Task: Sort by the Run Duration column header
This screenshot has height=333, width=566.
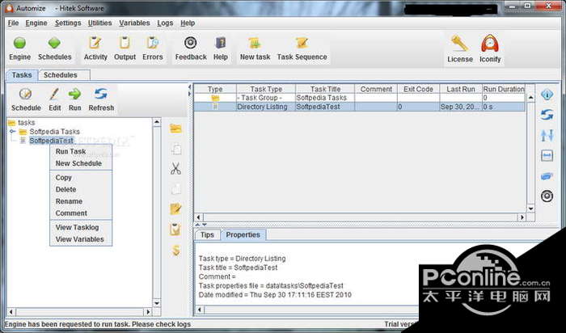Action: click(x=504, y=89)
